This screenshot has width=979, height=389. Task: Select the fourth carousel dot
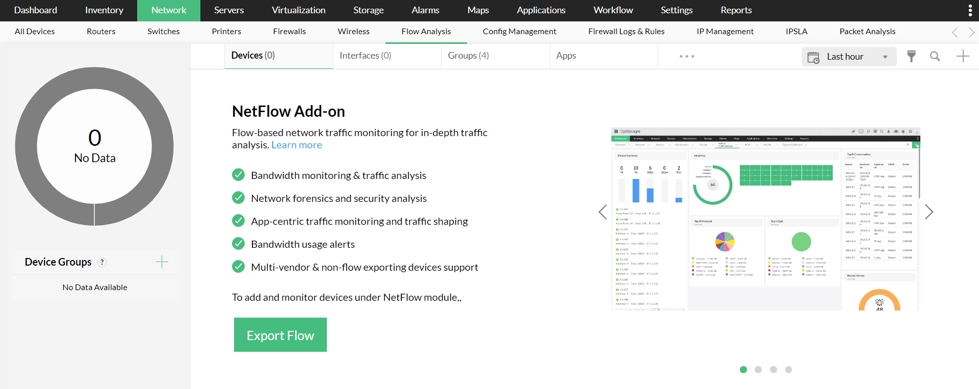pyautogui.click(x=788, y=370)
